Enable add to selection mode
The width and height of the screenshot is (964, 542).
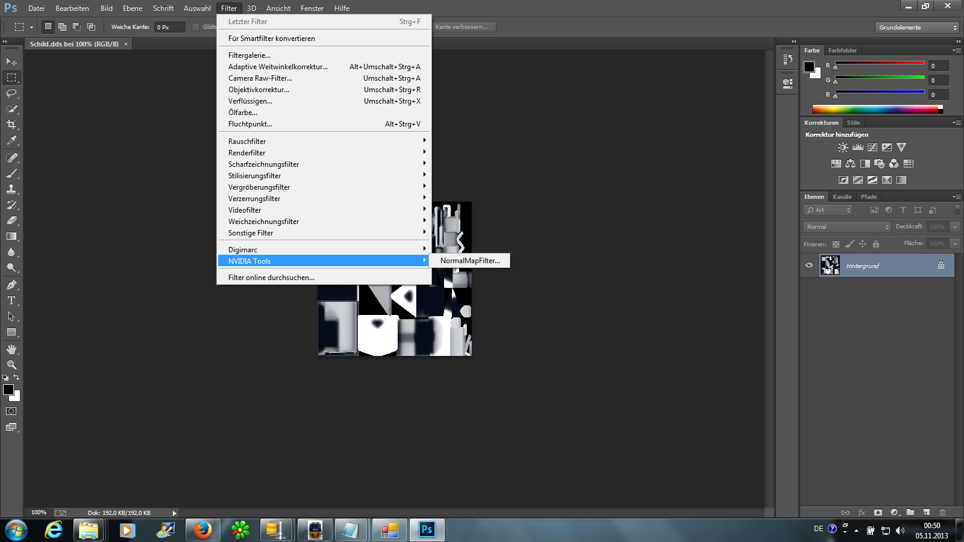62,26
